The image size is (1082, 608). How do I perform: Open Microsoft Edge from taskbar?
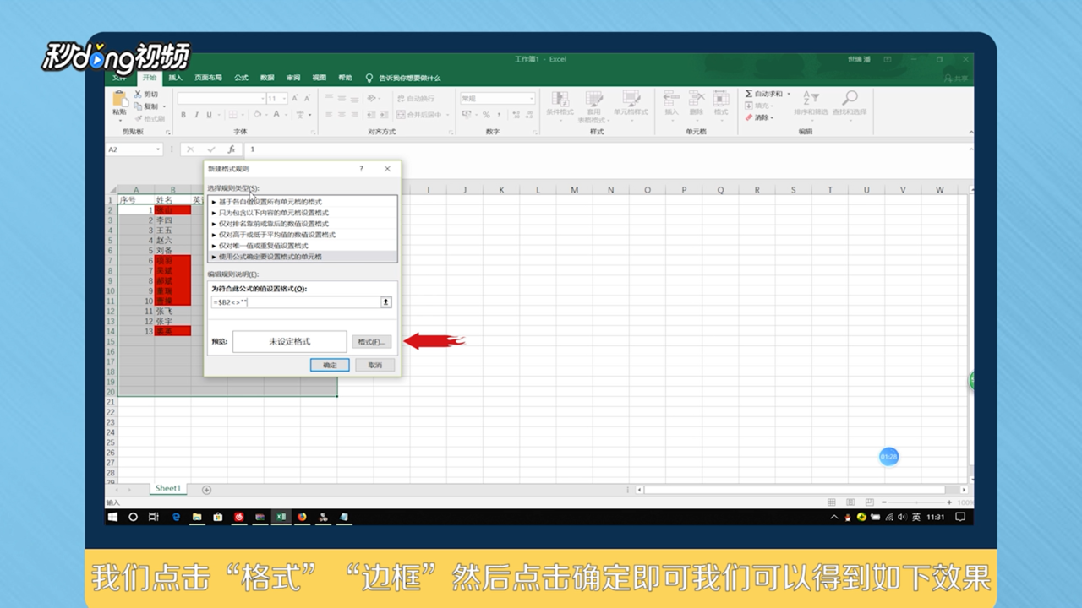(x=176, y=517)
